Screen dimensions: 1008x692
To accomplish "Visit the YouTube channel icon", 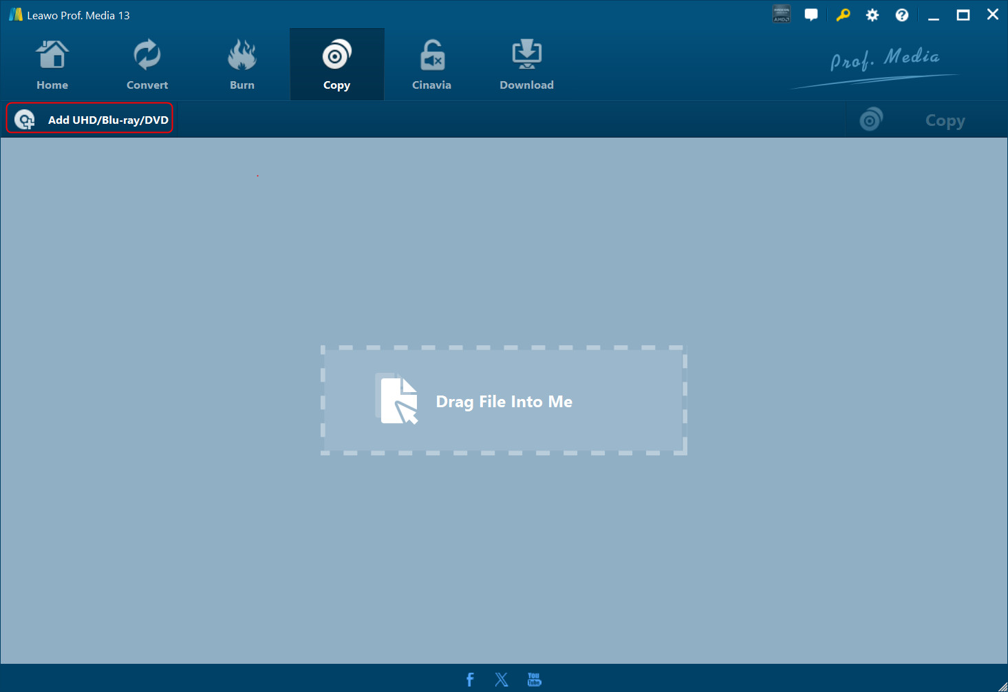I will click(x=534, y=680).
